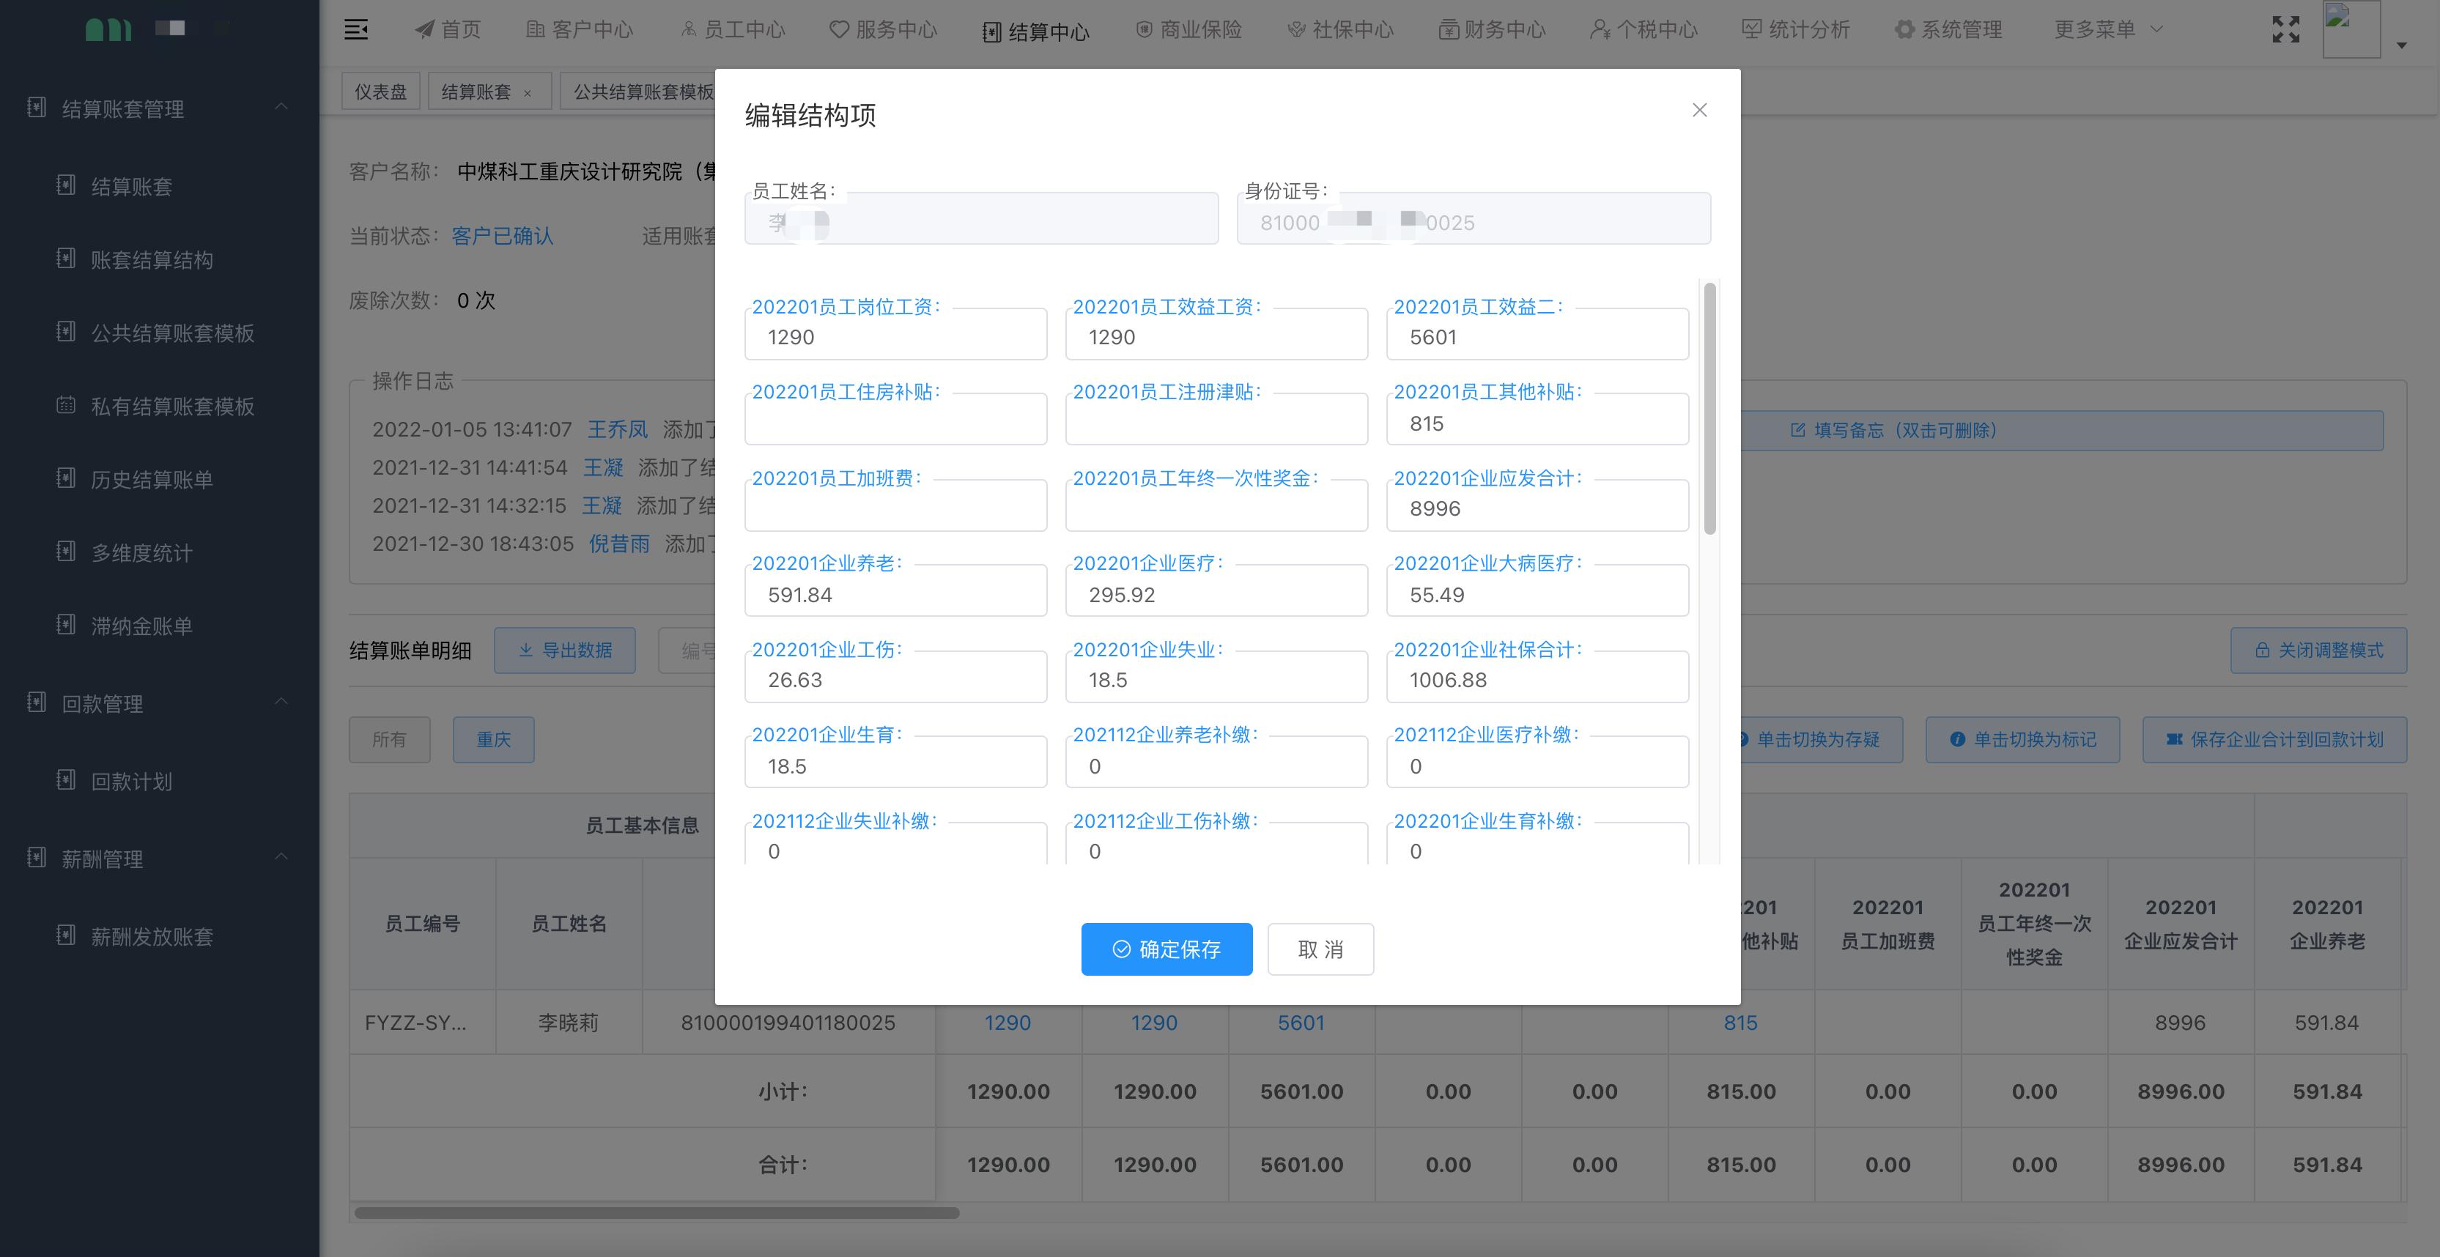Toggle 单击切换为标记 mode
The height and width of the screenshot is (1257, 2440).
[x=2022, y=739]
